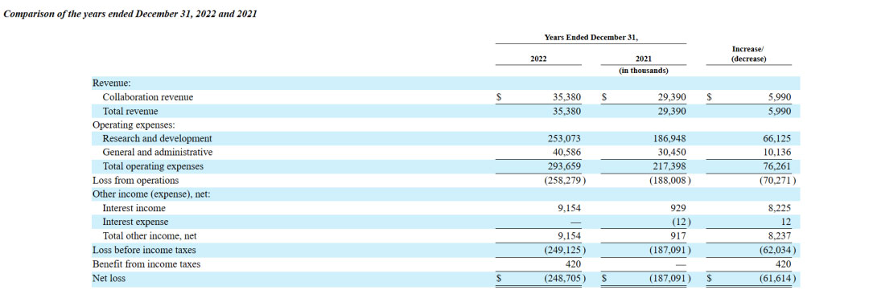
Task: Click the General and administrative label
Action: click(158, 152)
